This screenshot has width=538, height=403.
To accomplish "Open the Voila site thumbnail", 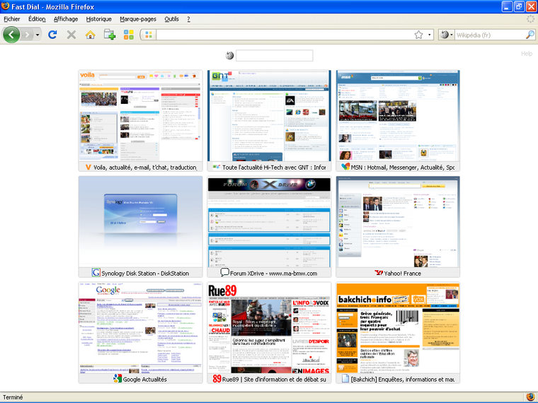I will point(140,116).
